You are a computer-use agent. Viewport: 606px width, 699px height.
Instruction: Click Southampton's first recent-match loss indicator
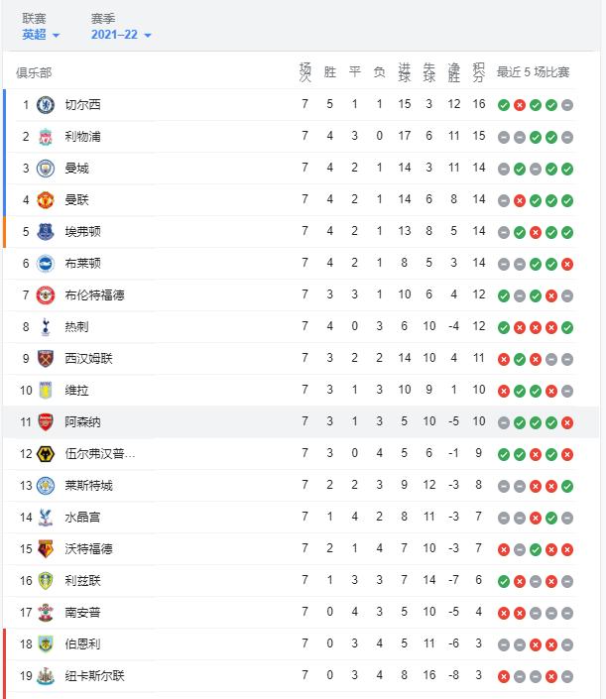pyautogui.click(x=504, y=614)
